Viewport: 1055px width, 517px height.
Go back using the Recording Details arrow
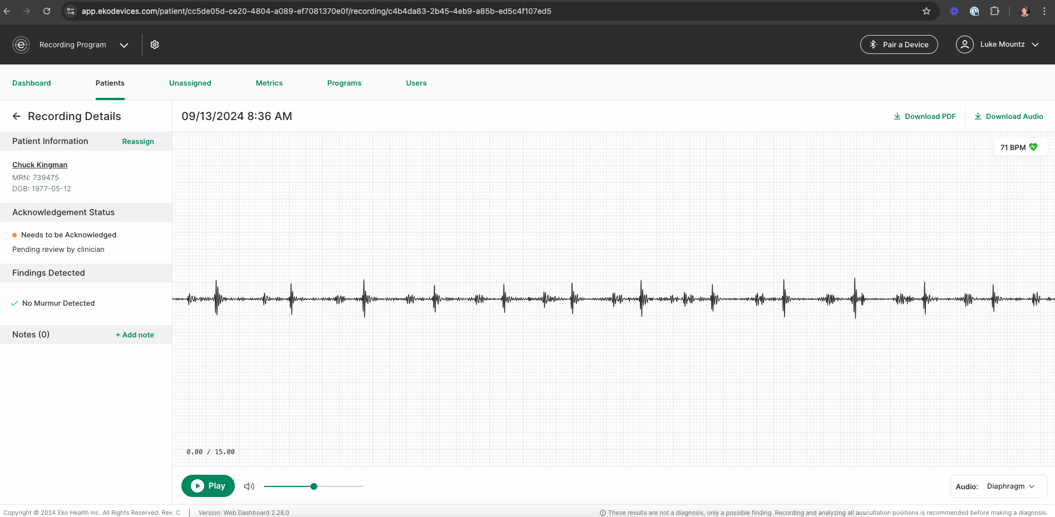coord(17,116)
